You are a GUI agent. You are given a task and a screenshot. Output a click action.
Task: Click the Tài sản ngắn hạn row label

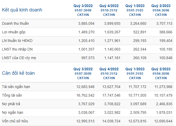point(16,87)
